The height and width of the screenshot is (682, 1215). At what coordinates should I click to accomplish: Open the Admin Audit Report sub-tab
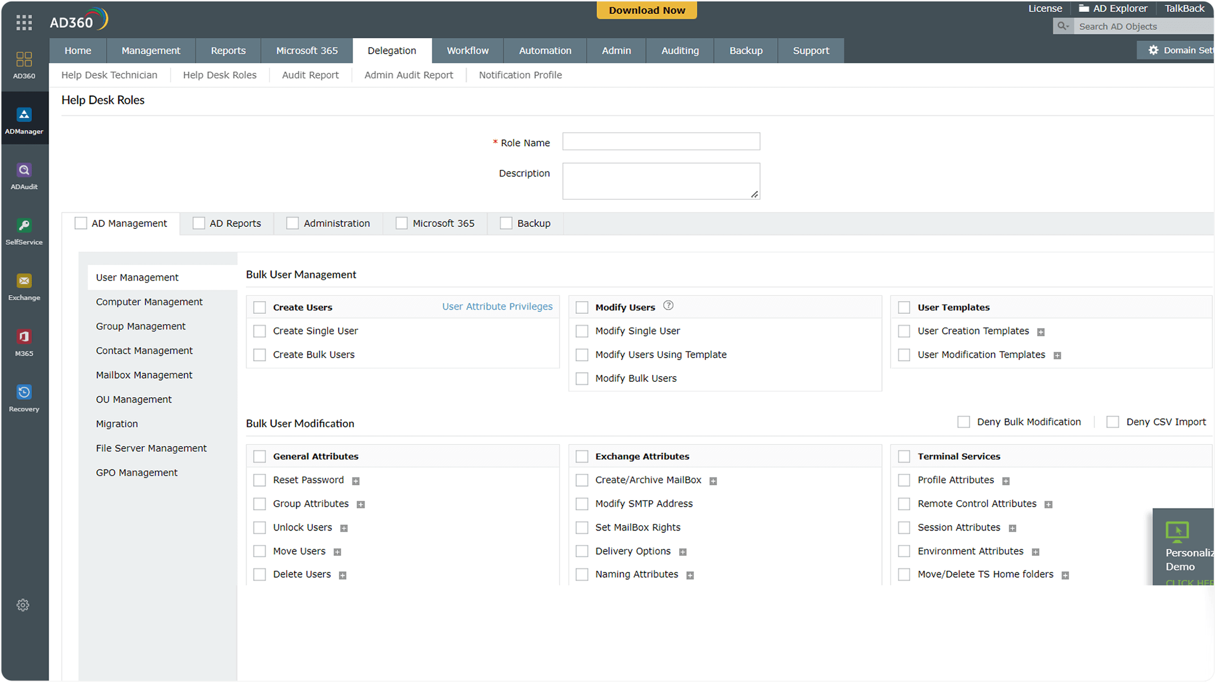[408, 75]
